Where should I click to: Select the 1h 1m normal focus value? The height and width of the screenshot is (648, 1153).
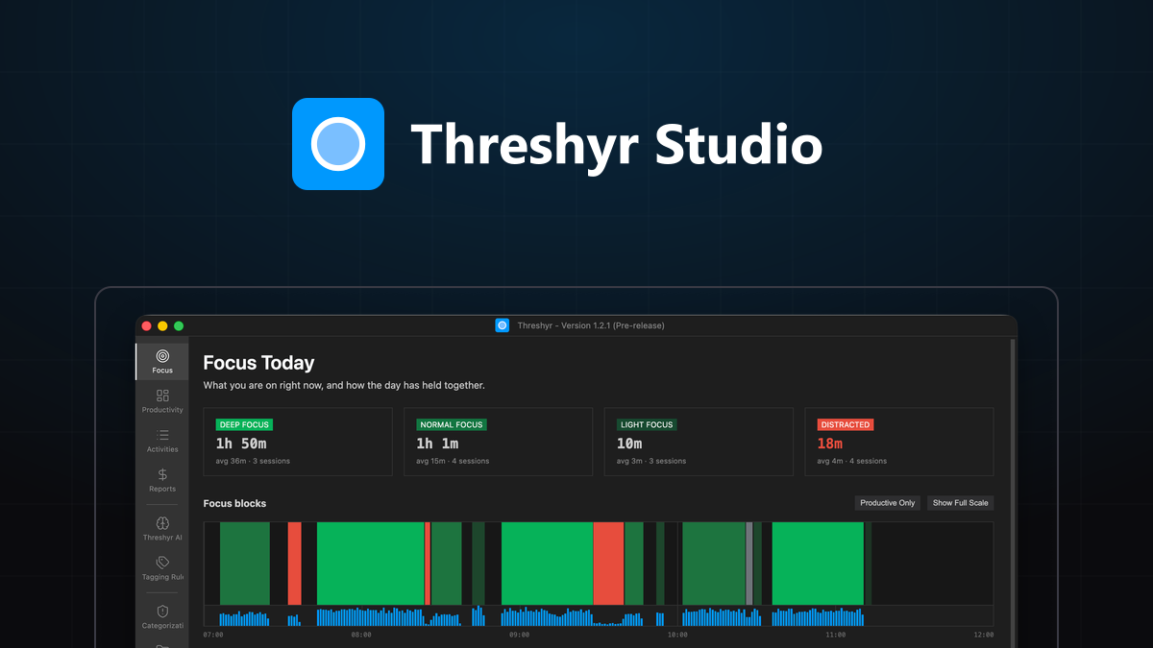click(437, 444)
